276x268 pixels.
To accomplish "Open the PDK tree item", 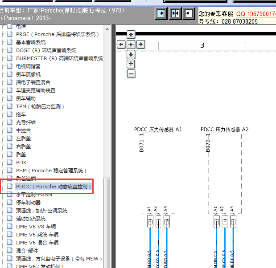I will point(21,162).
